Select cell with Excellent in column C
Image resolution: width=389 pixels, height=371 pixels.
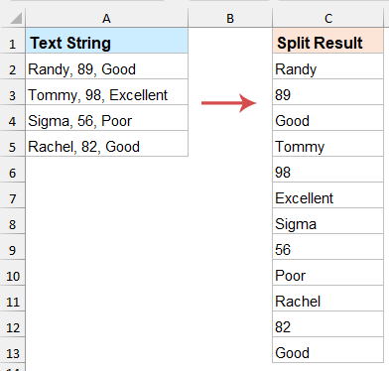pyautogui.click(x=327, y=195)
